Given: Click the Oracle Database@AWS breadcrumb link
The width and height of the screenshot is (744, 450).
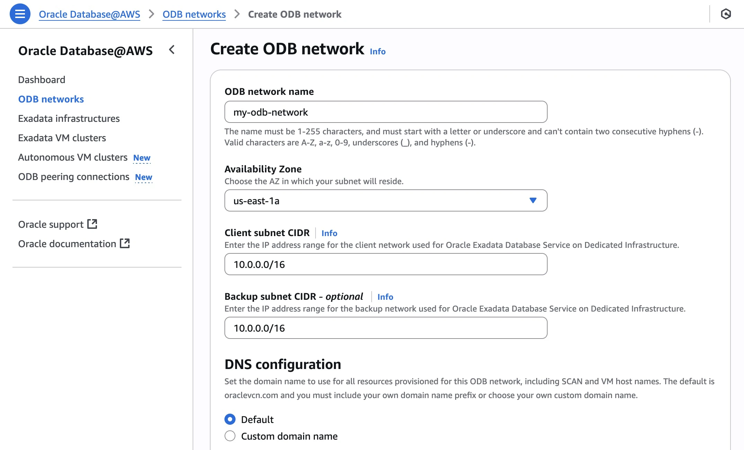Looking at the screenshot, I should [x=89, y=14].
